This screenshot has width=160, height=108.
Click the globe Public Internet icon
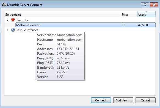point(13,30)
